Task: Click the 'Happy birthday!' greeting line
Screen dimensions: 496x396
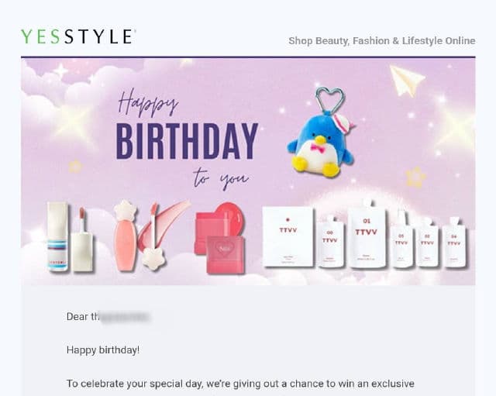Action: (x=103, y=350)
